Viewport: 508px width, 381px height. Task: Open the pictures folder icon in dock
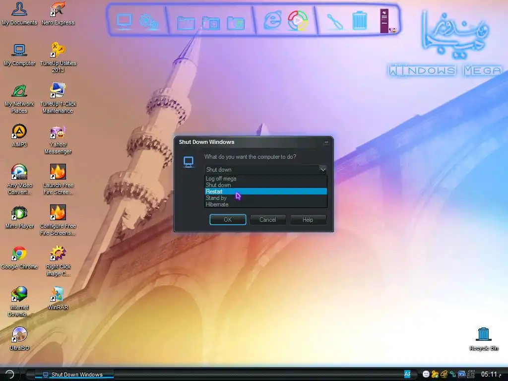pos(211,23)
